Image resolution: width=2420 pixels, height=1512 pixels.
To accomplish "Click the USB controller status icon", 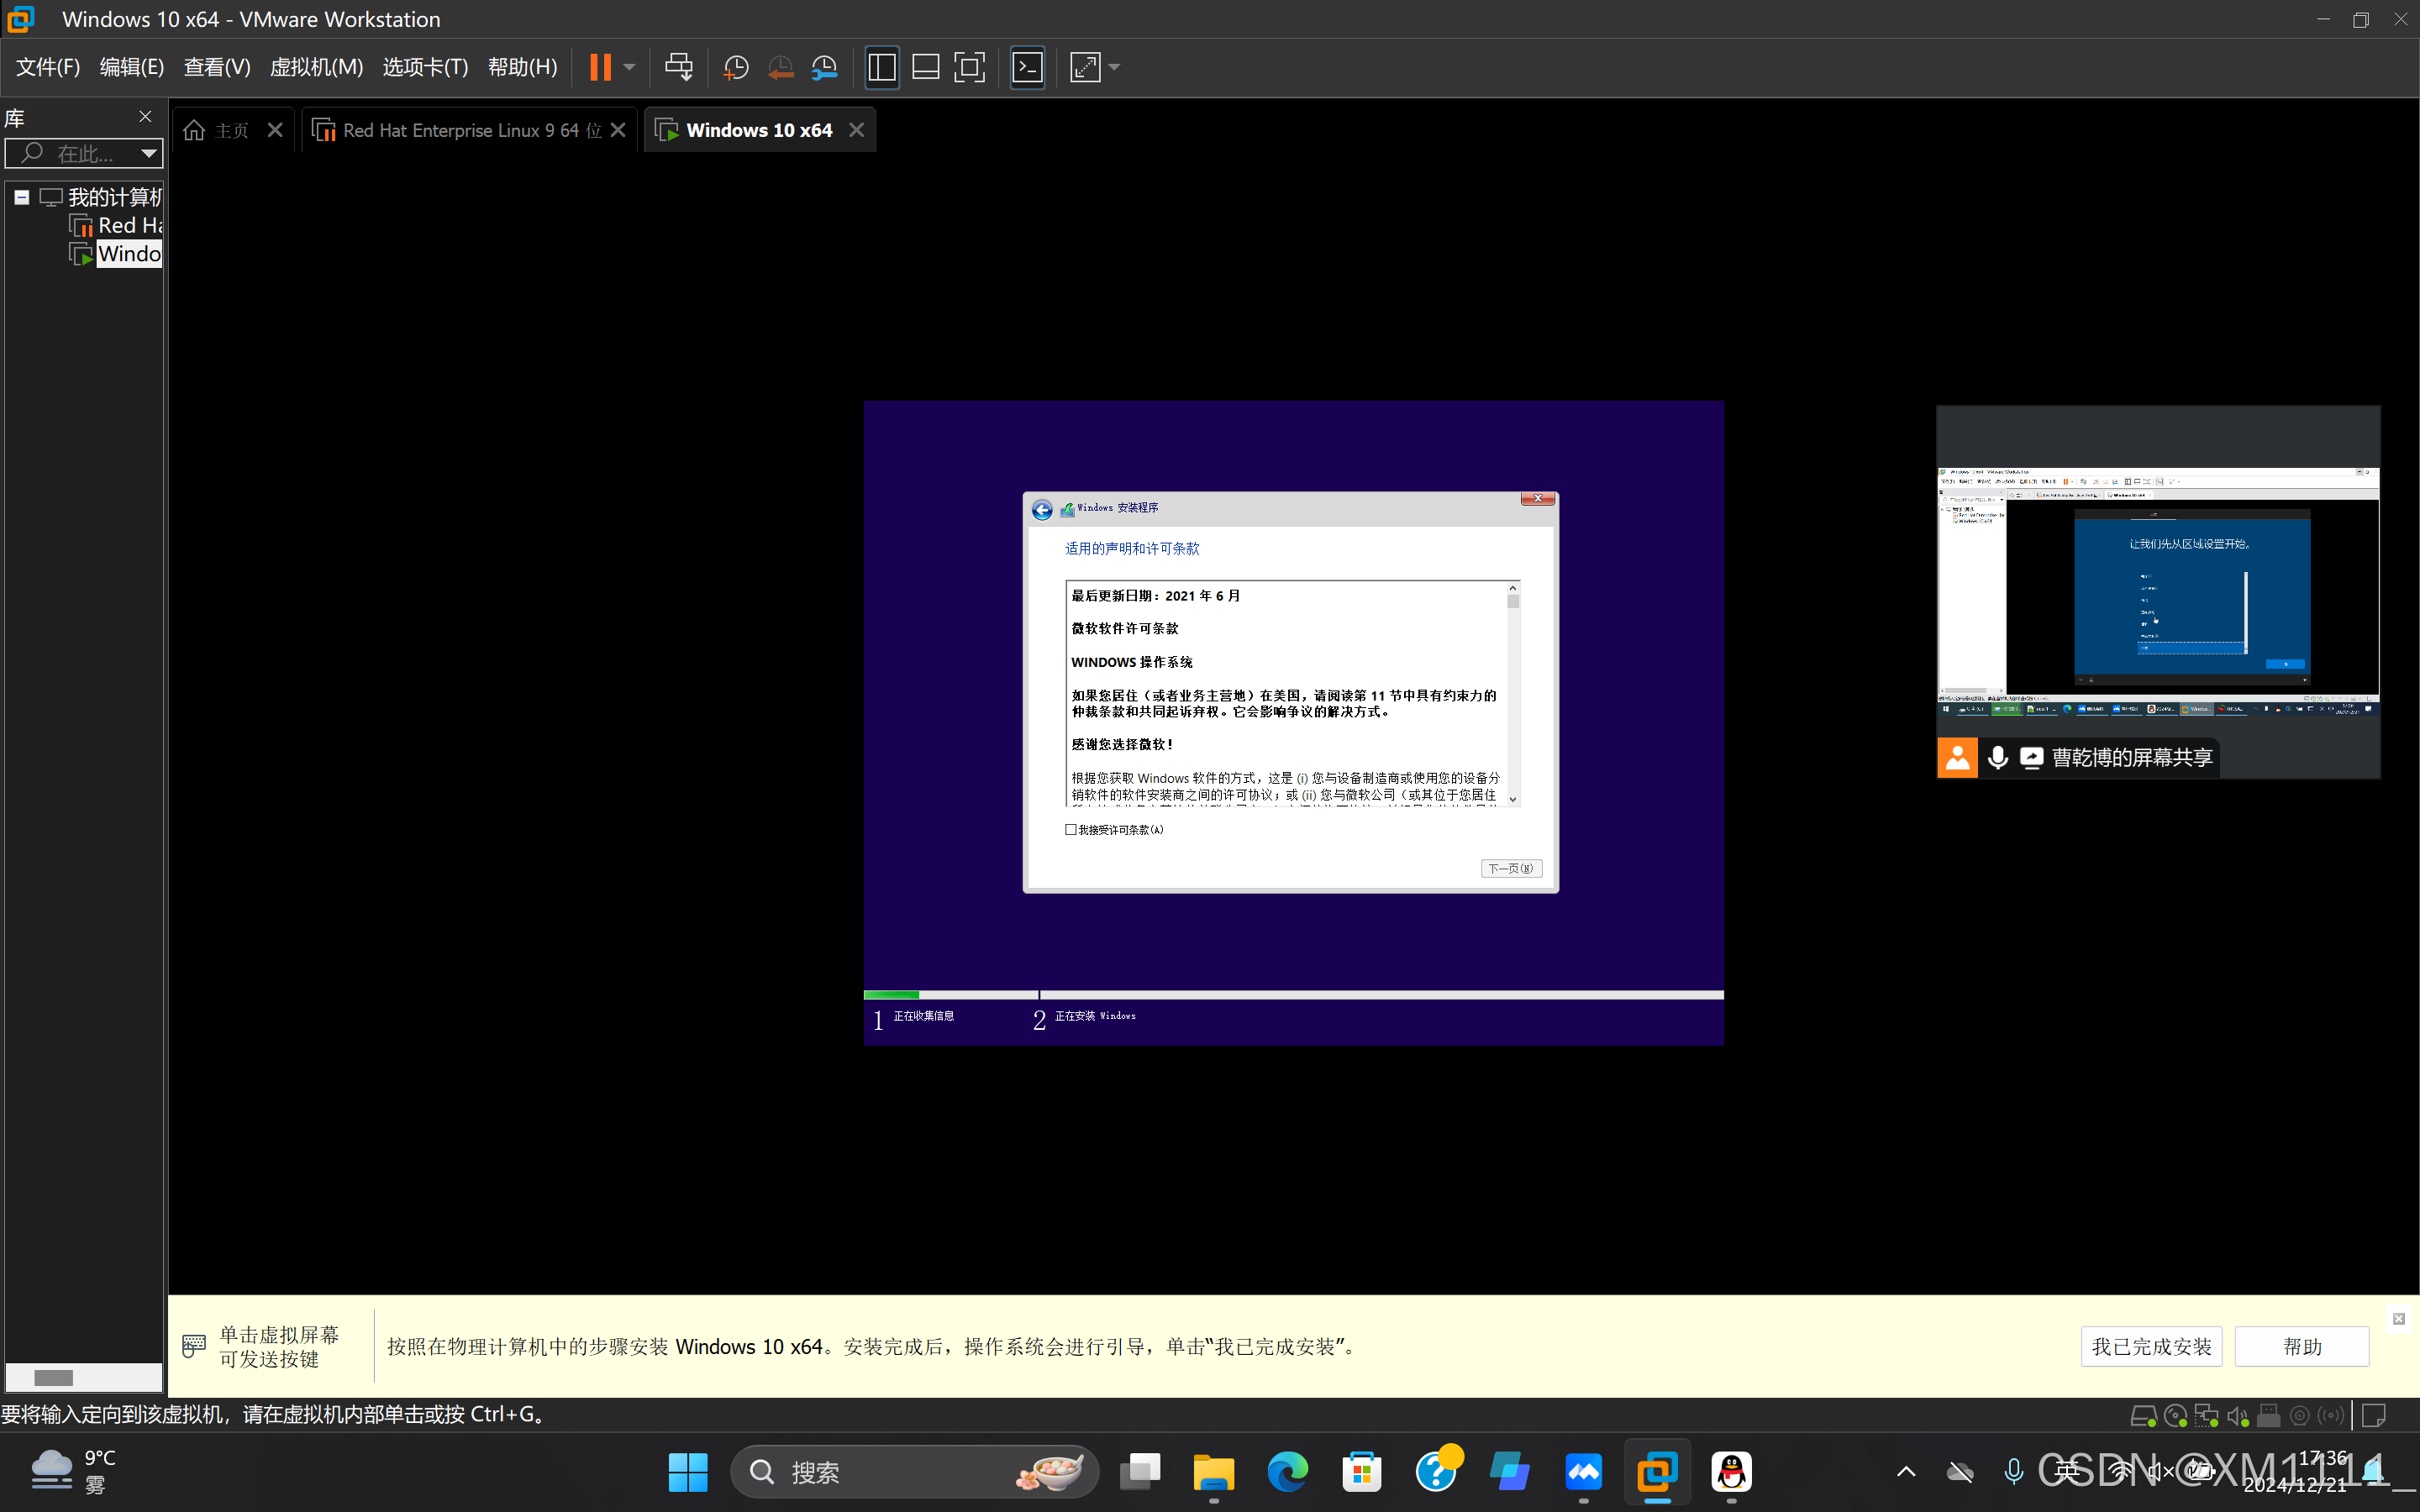I will [x=2269, y=1415].
